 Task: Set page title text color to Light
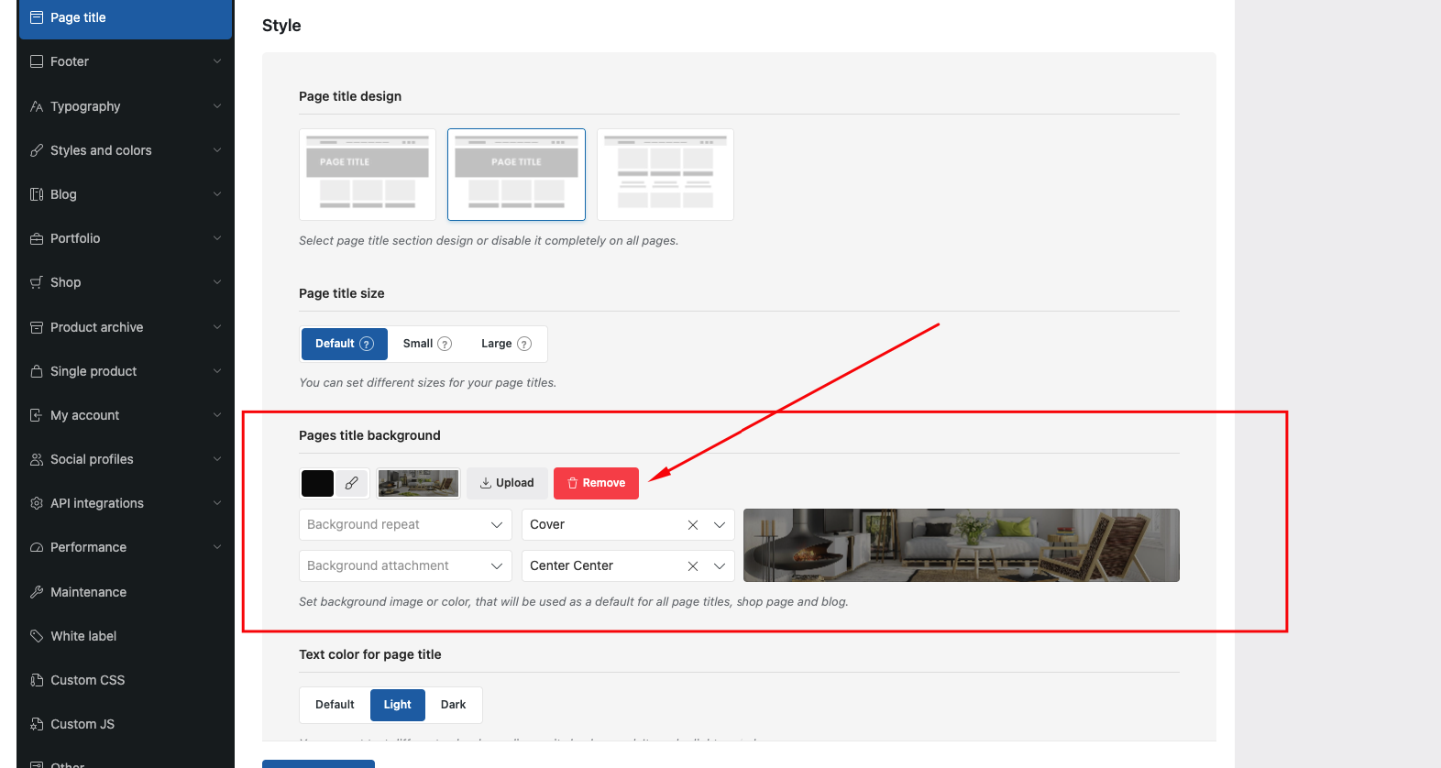click(398, 705)
